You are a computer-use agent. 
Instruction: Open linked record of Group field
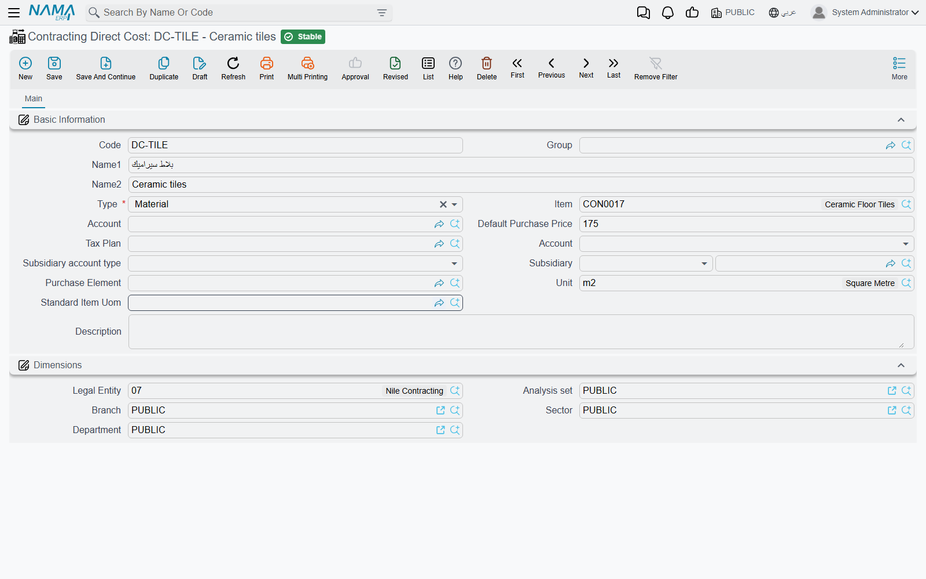(x=891, y=145)
